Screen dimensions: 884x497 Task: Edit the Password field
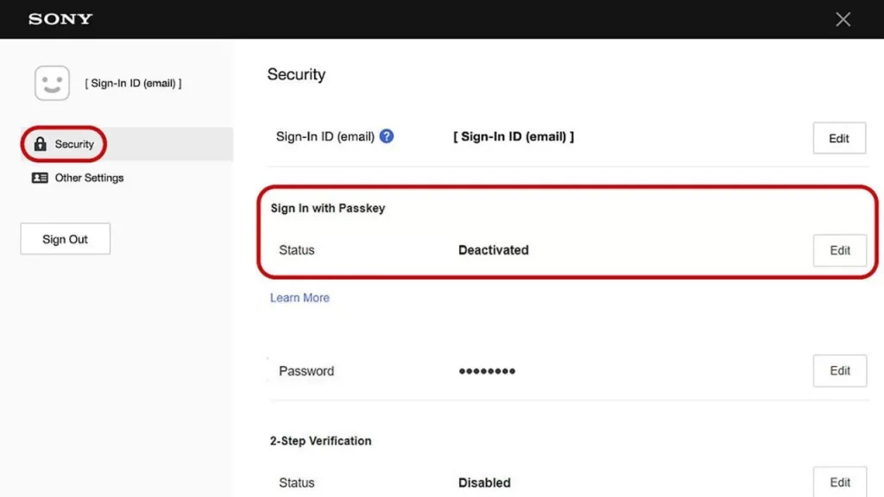840,370
